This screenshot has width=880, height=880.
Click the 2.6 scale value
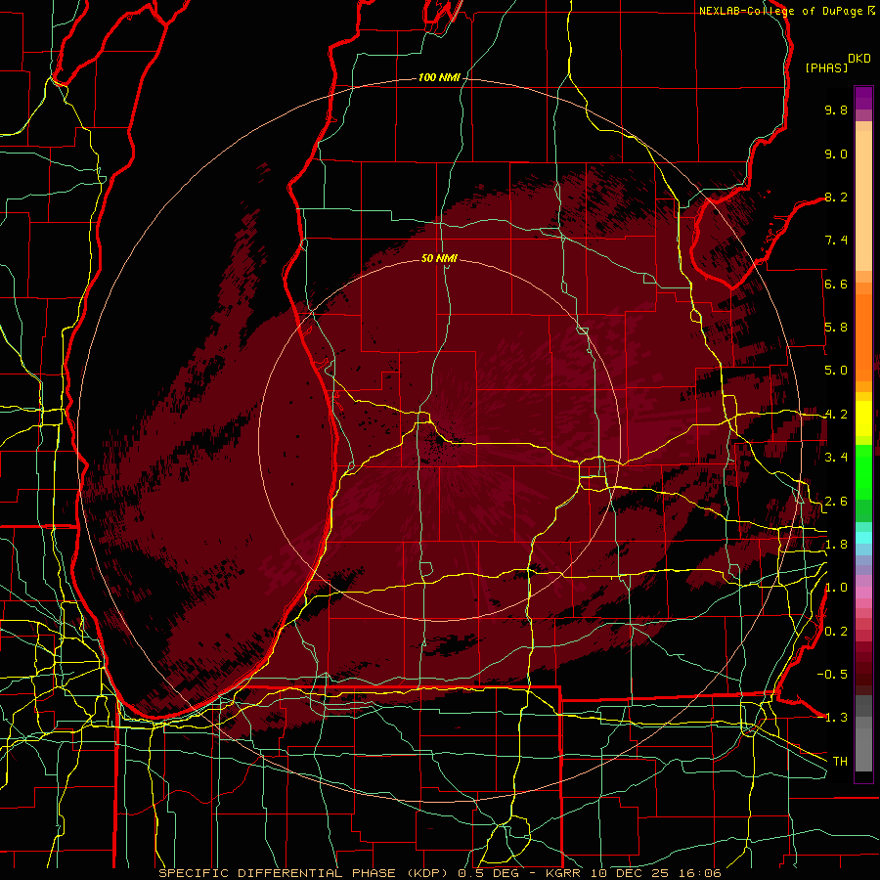pos(836,502)
